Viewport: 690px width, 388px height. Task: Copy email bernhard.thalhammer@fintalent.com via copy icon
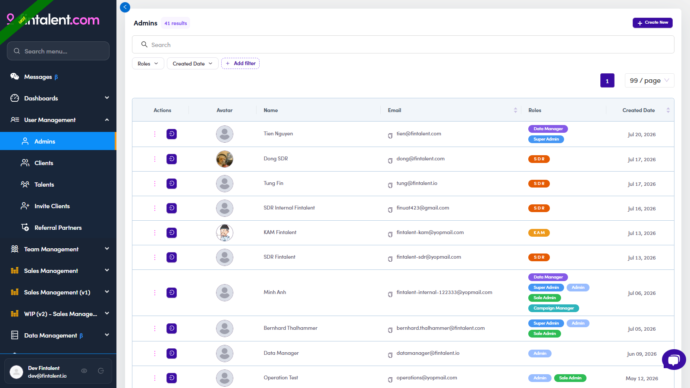(x=390, y=330)
